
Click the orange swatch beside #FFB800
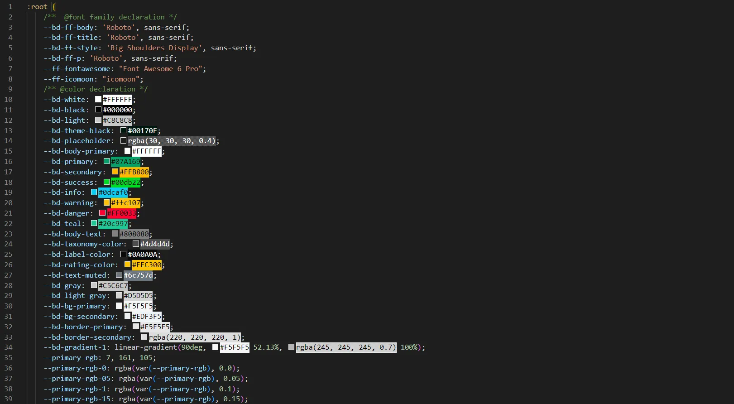(x=115, y=172)
